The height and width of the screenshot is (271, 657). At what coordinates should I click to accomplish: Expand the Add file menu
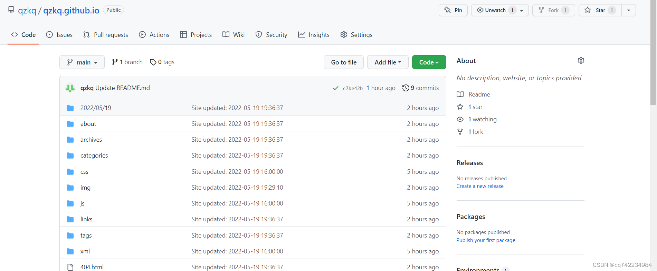point(388,62)
